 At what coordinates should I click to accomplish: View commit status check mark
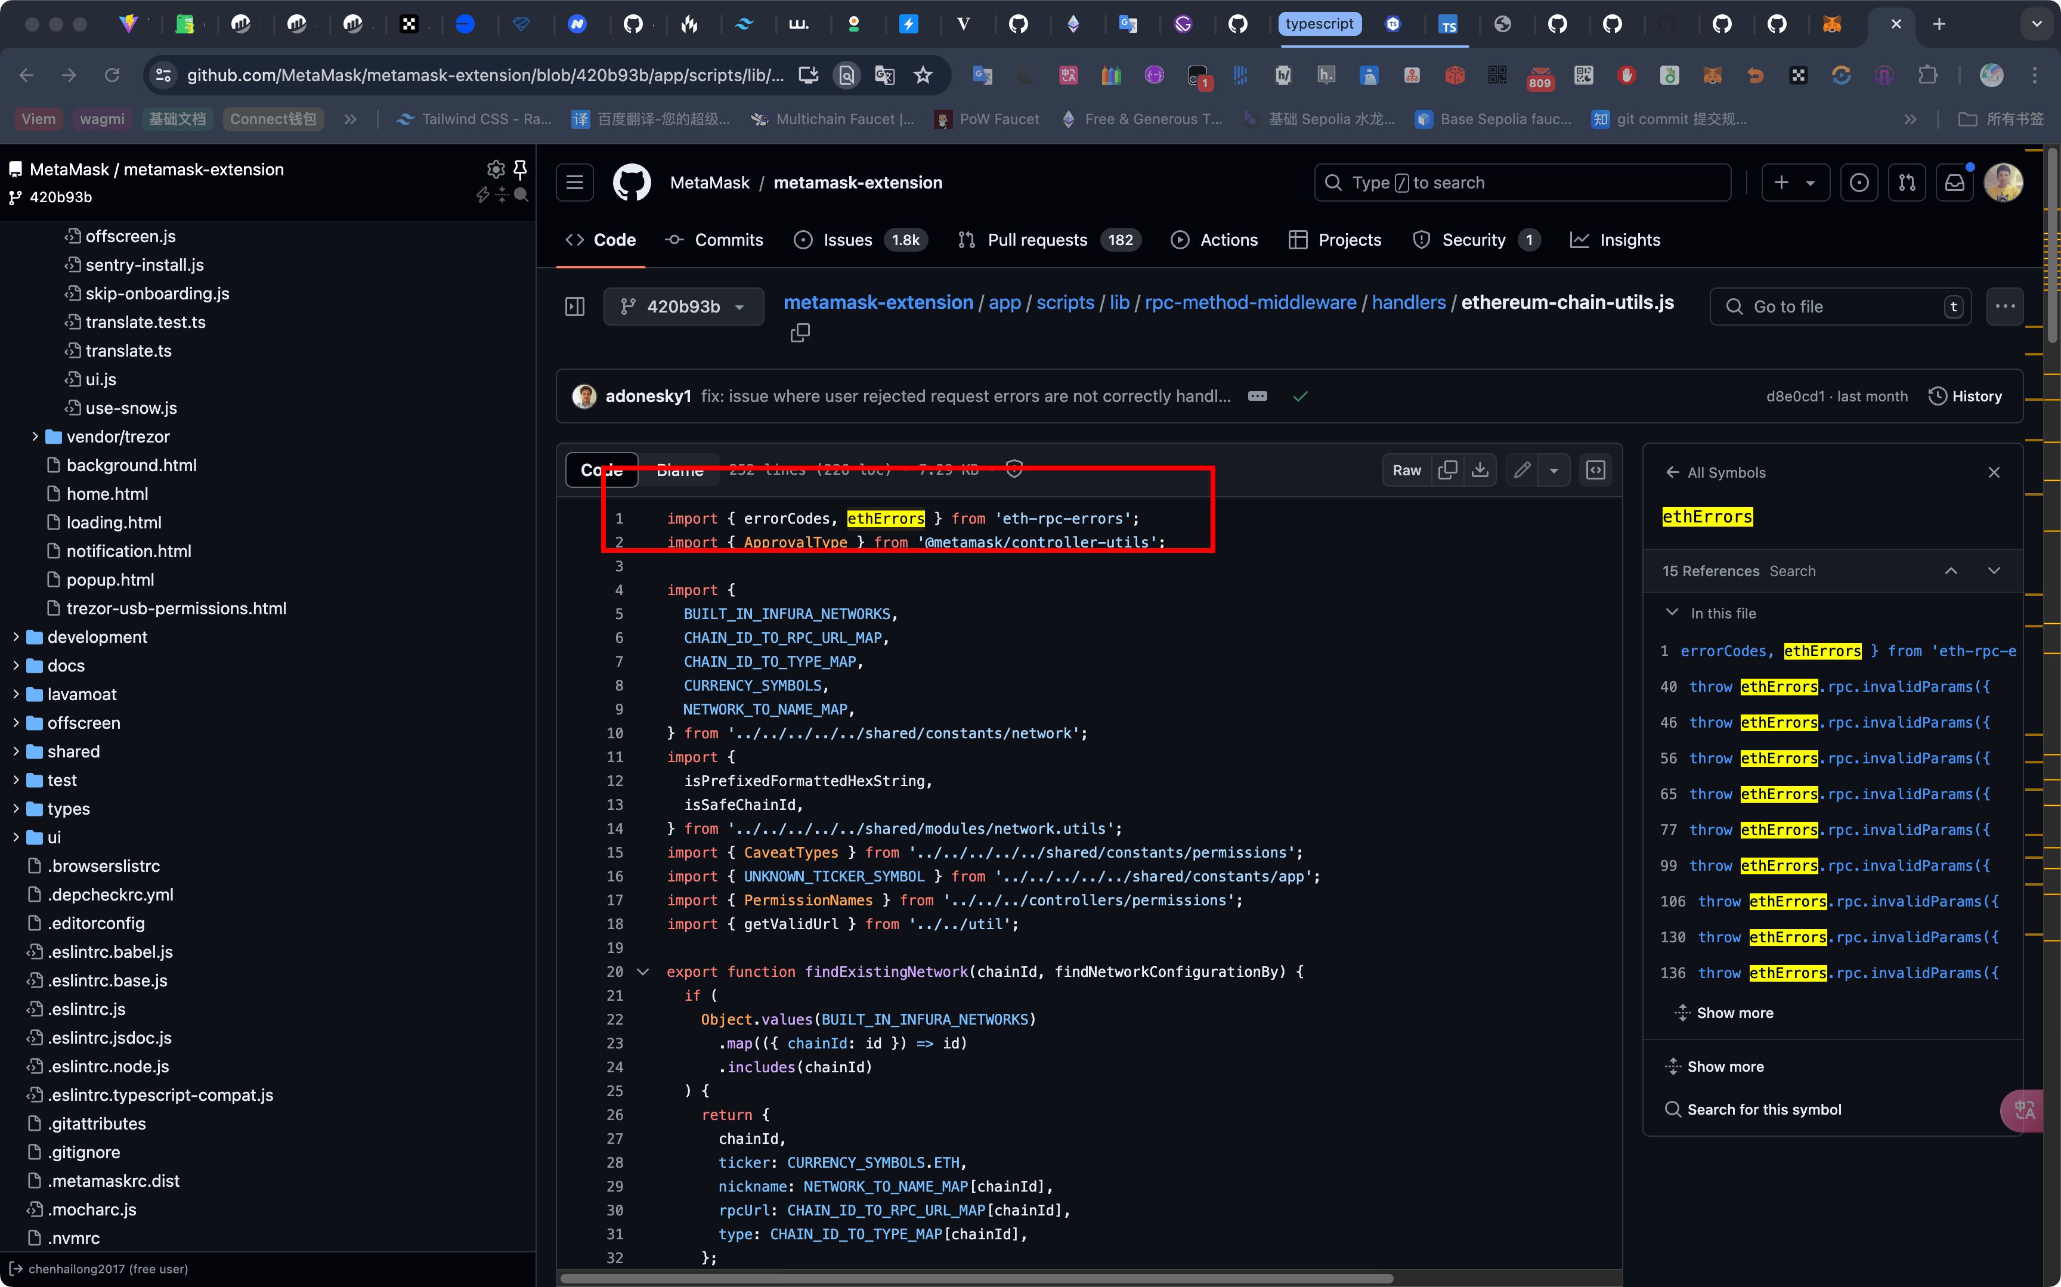pos(1300,397)
